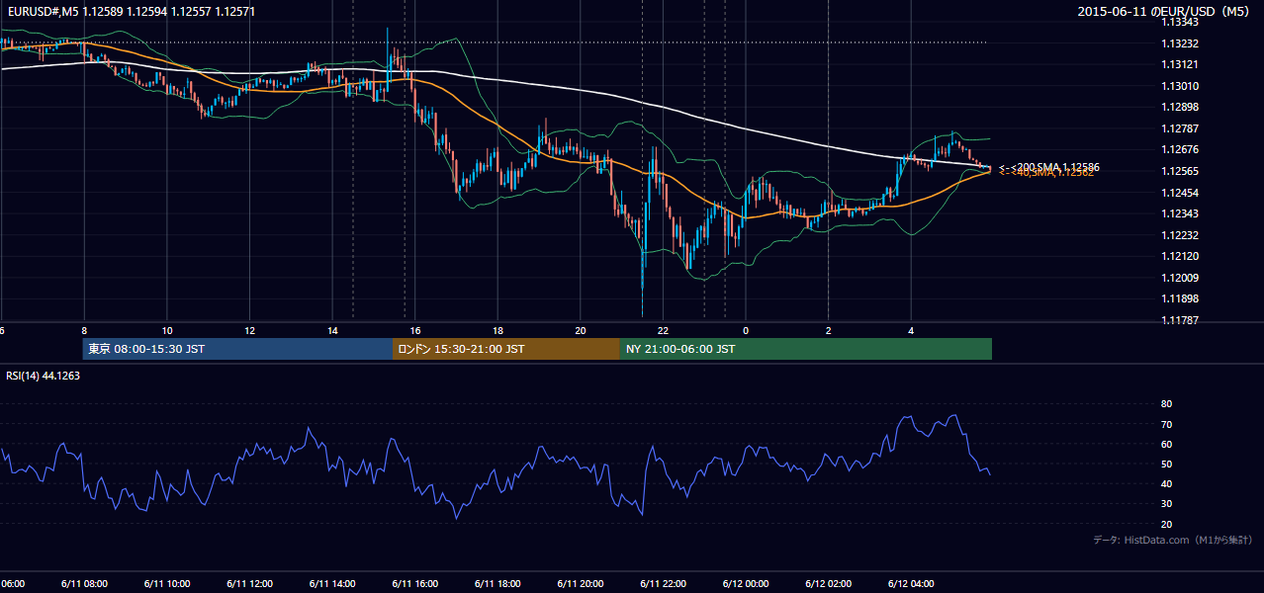
Task: Click the 6/11 14:00 date label
Action: [332, 583]
